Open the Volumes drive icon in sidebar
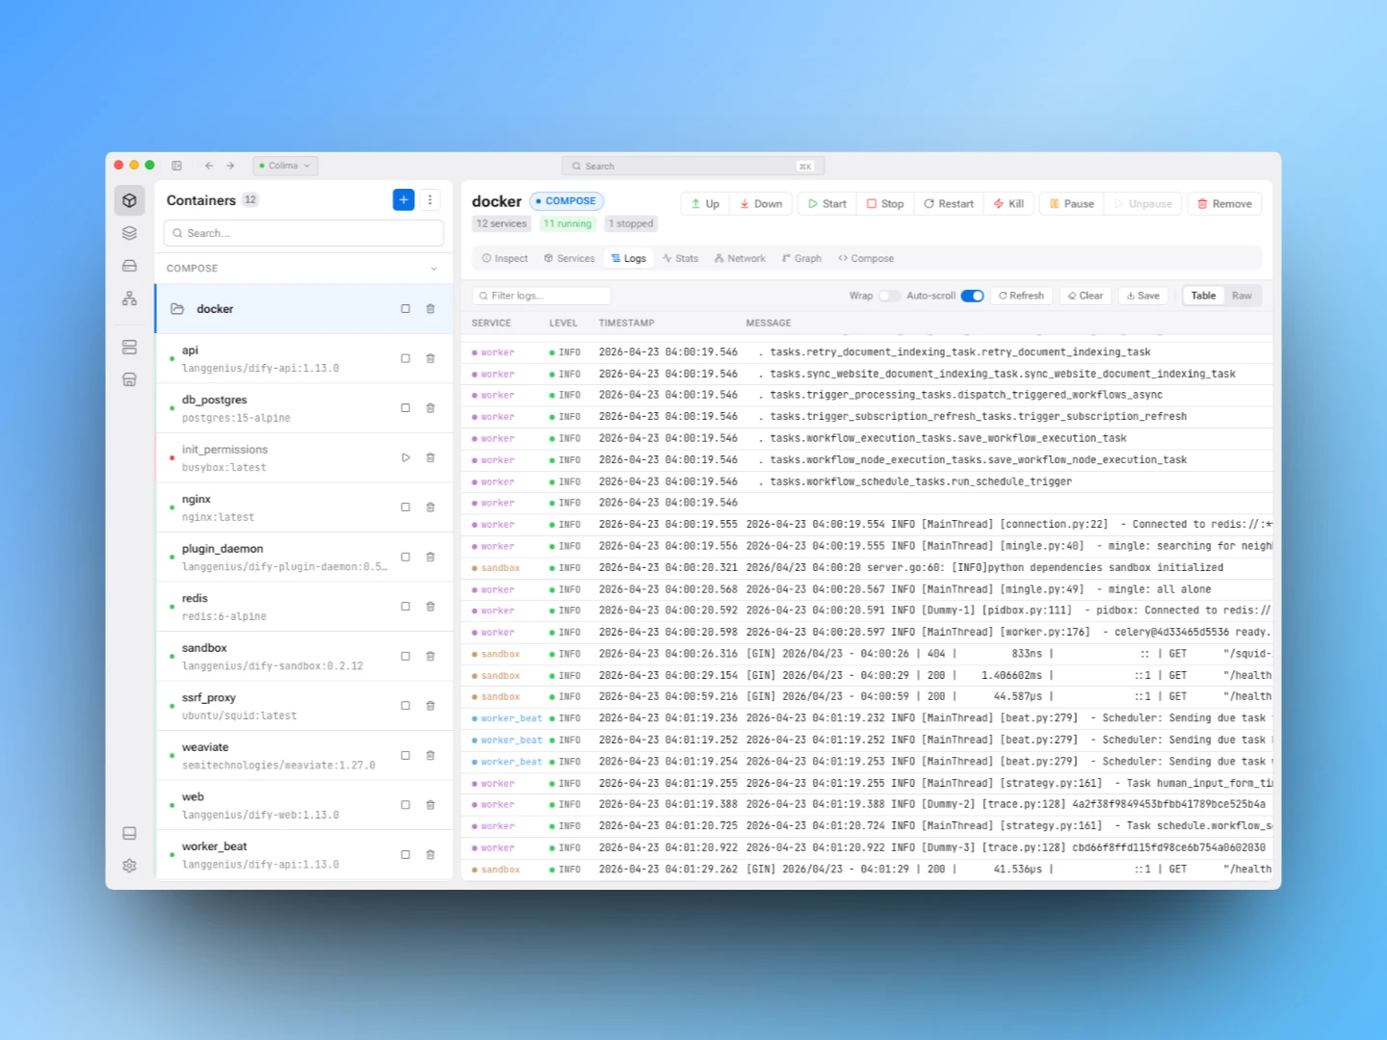The image size is (1387, 1040). (129, 266)
